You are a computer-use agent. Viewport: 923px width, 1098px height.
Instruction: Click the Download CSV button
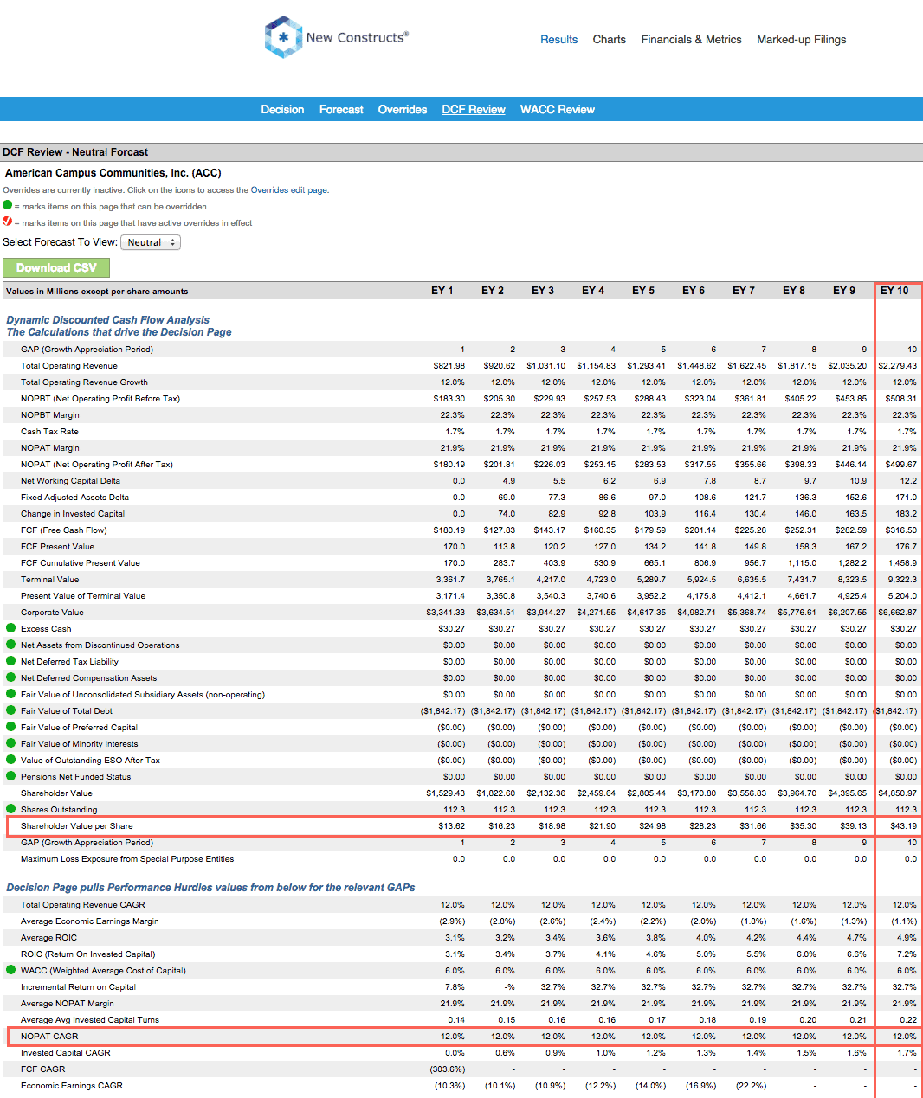point(56,267)
